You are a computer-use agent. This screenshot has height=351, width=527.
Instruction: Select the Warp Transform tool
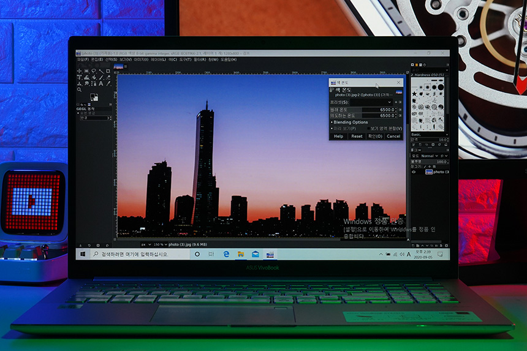87,77
